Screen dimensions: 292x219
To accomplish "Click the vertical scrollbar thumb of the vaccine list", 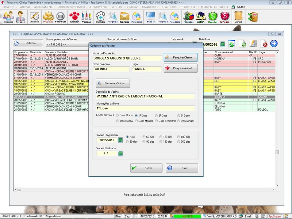I will coord(277,152).
